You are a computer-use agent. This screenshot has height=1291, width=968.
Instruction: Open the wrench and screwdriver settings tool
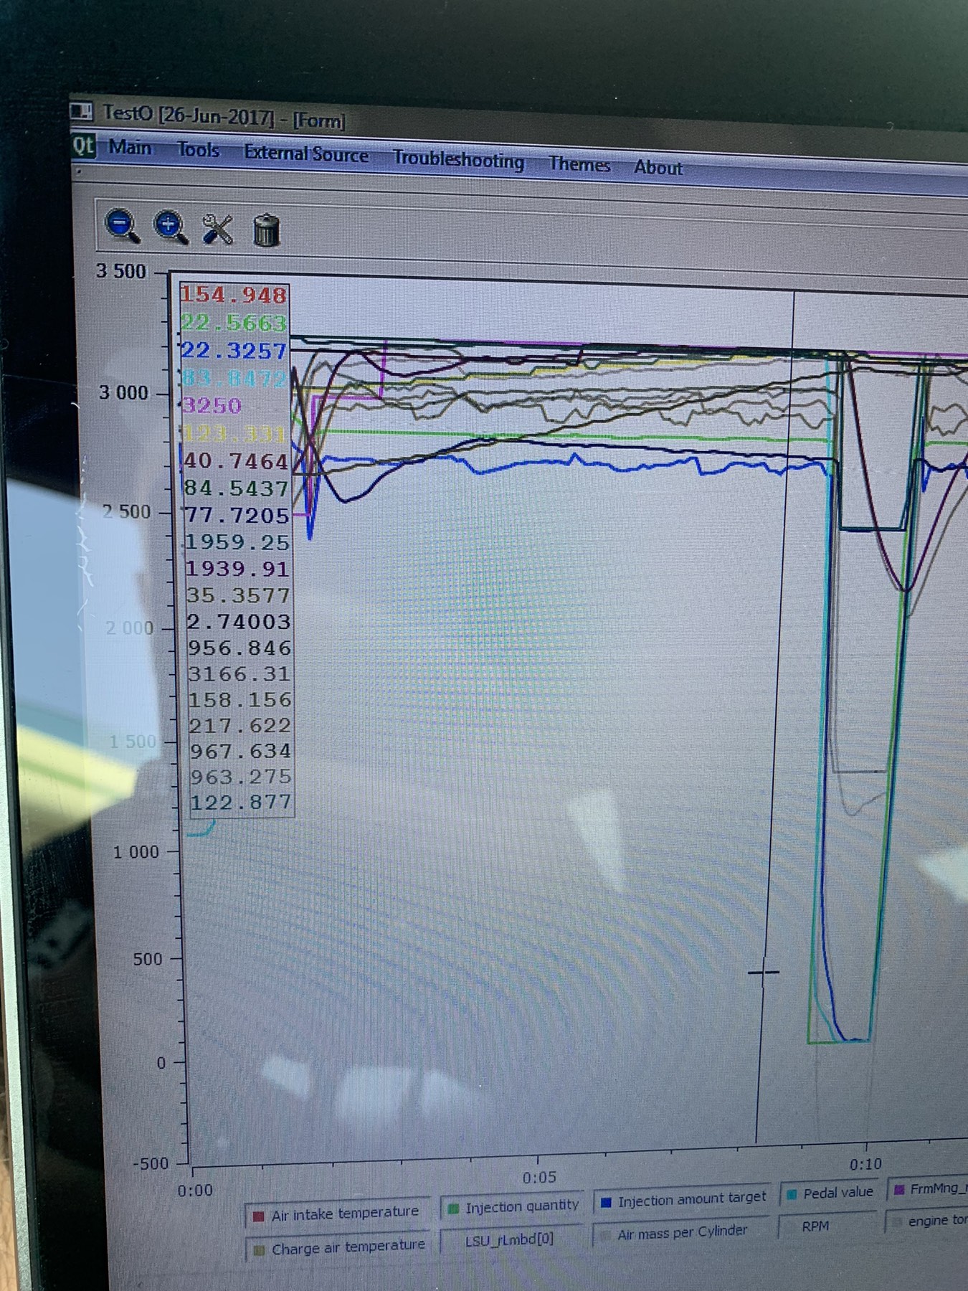217,230
